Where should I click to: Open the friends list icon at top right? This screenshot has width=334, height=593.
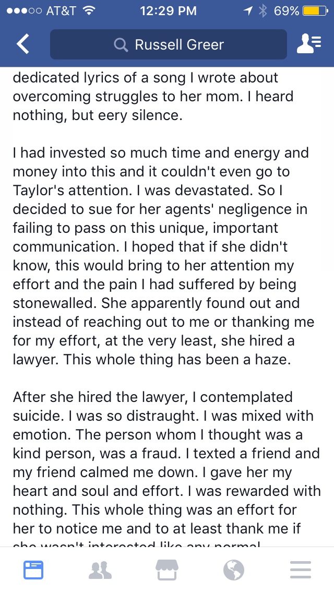click(309, 44)
